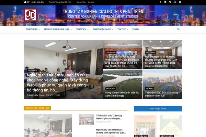The width and height of the screenshot is (206, 137).
Task: Open article Nghiệm thu các đề tài in grid
Action: coord(161,61)
